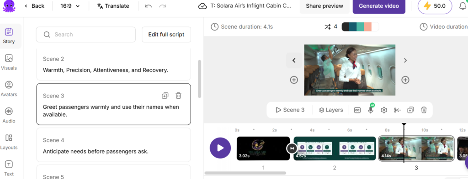This screenshot has height=179, width=468.
Task: Add a scene after with right plus
Action: [x=405, y=80]
